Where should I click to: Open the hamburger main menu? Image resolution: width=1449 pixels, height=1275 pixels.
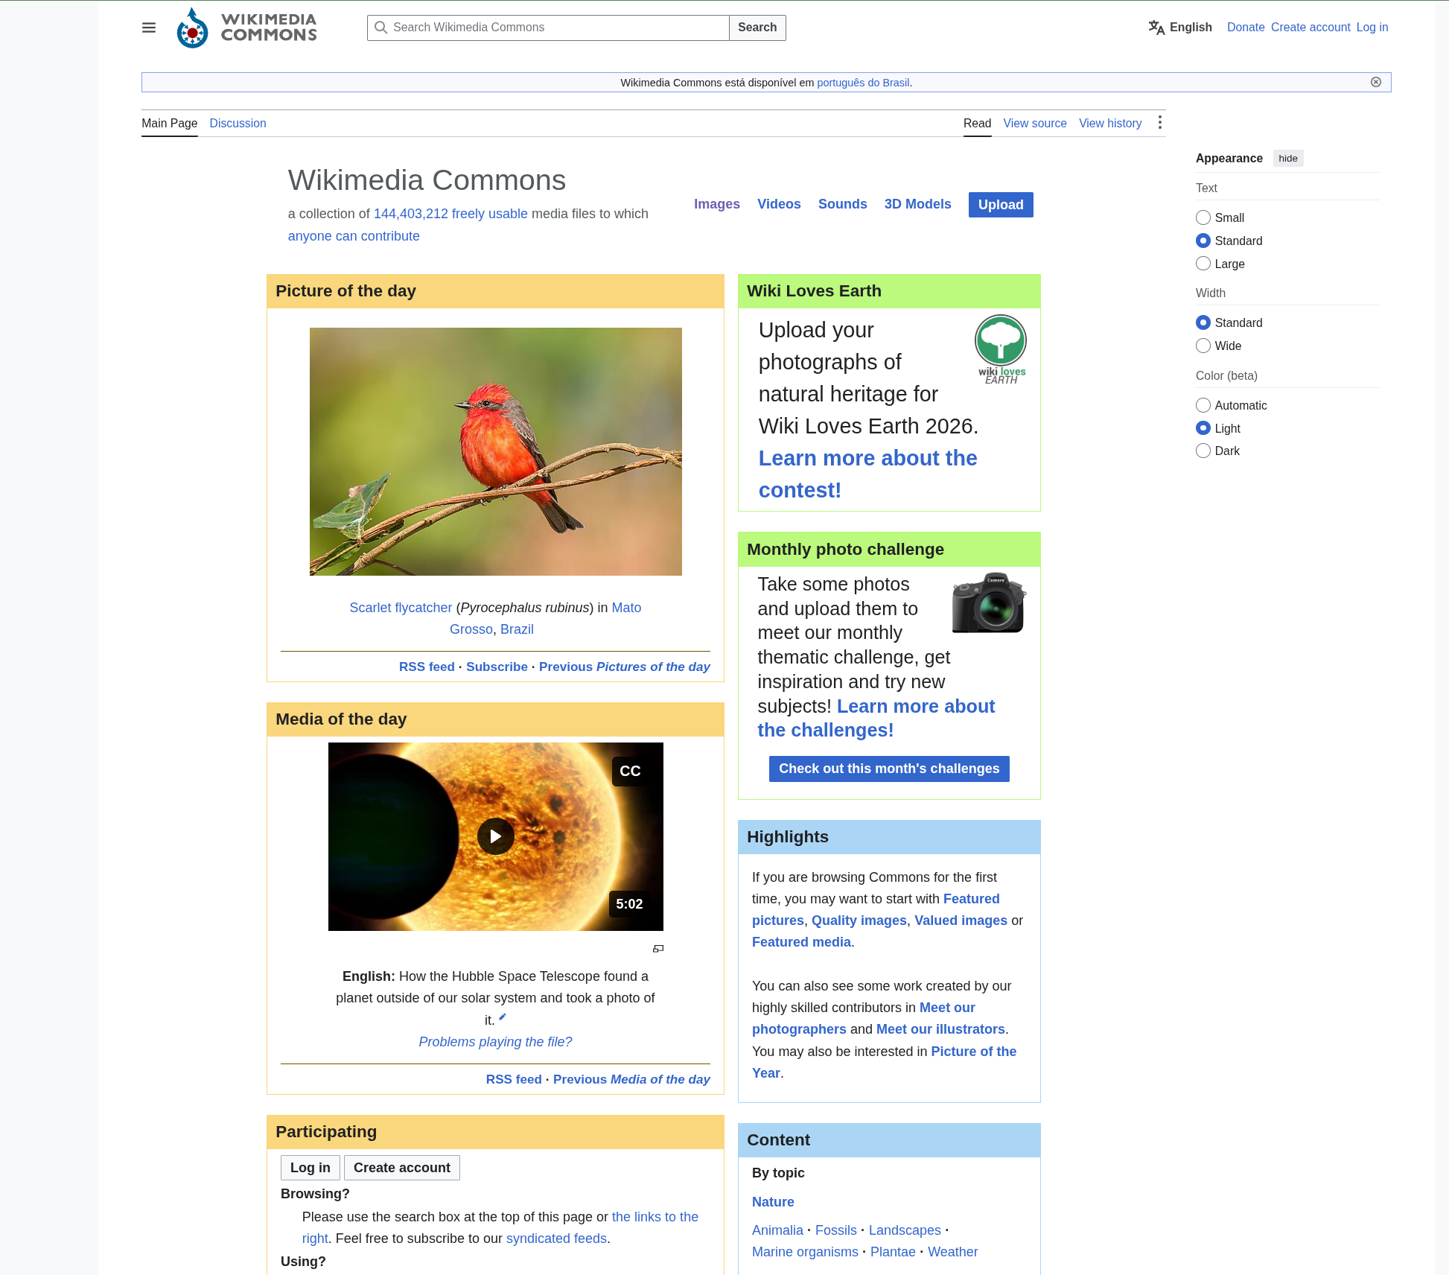click(149, 28)
